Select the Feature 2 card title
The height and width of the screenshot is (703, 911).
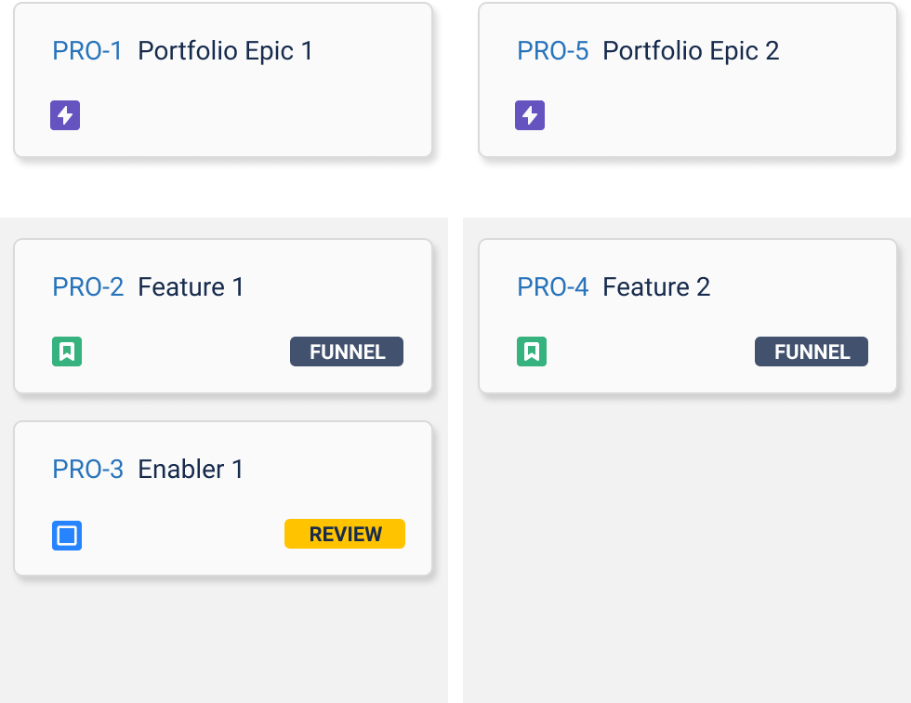[x=656, y=287]
